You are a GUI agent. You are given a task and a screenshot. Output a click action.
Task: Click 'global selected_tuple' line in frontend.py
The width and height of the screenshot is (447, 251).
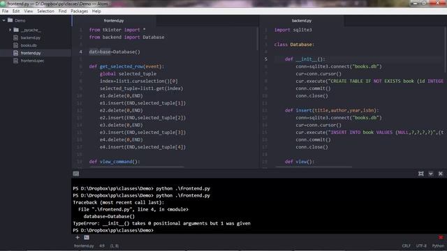tap(128, 74)
